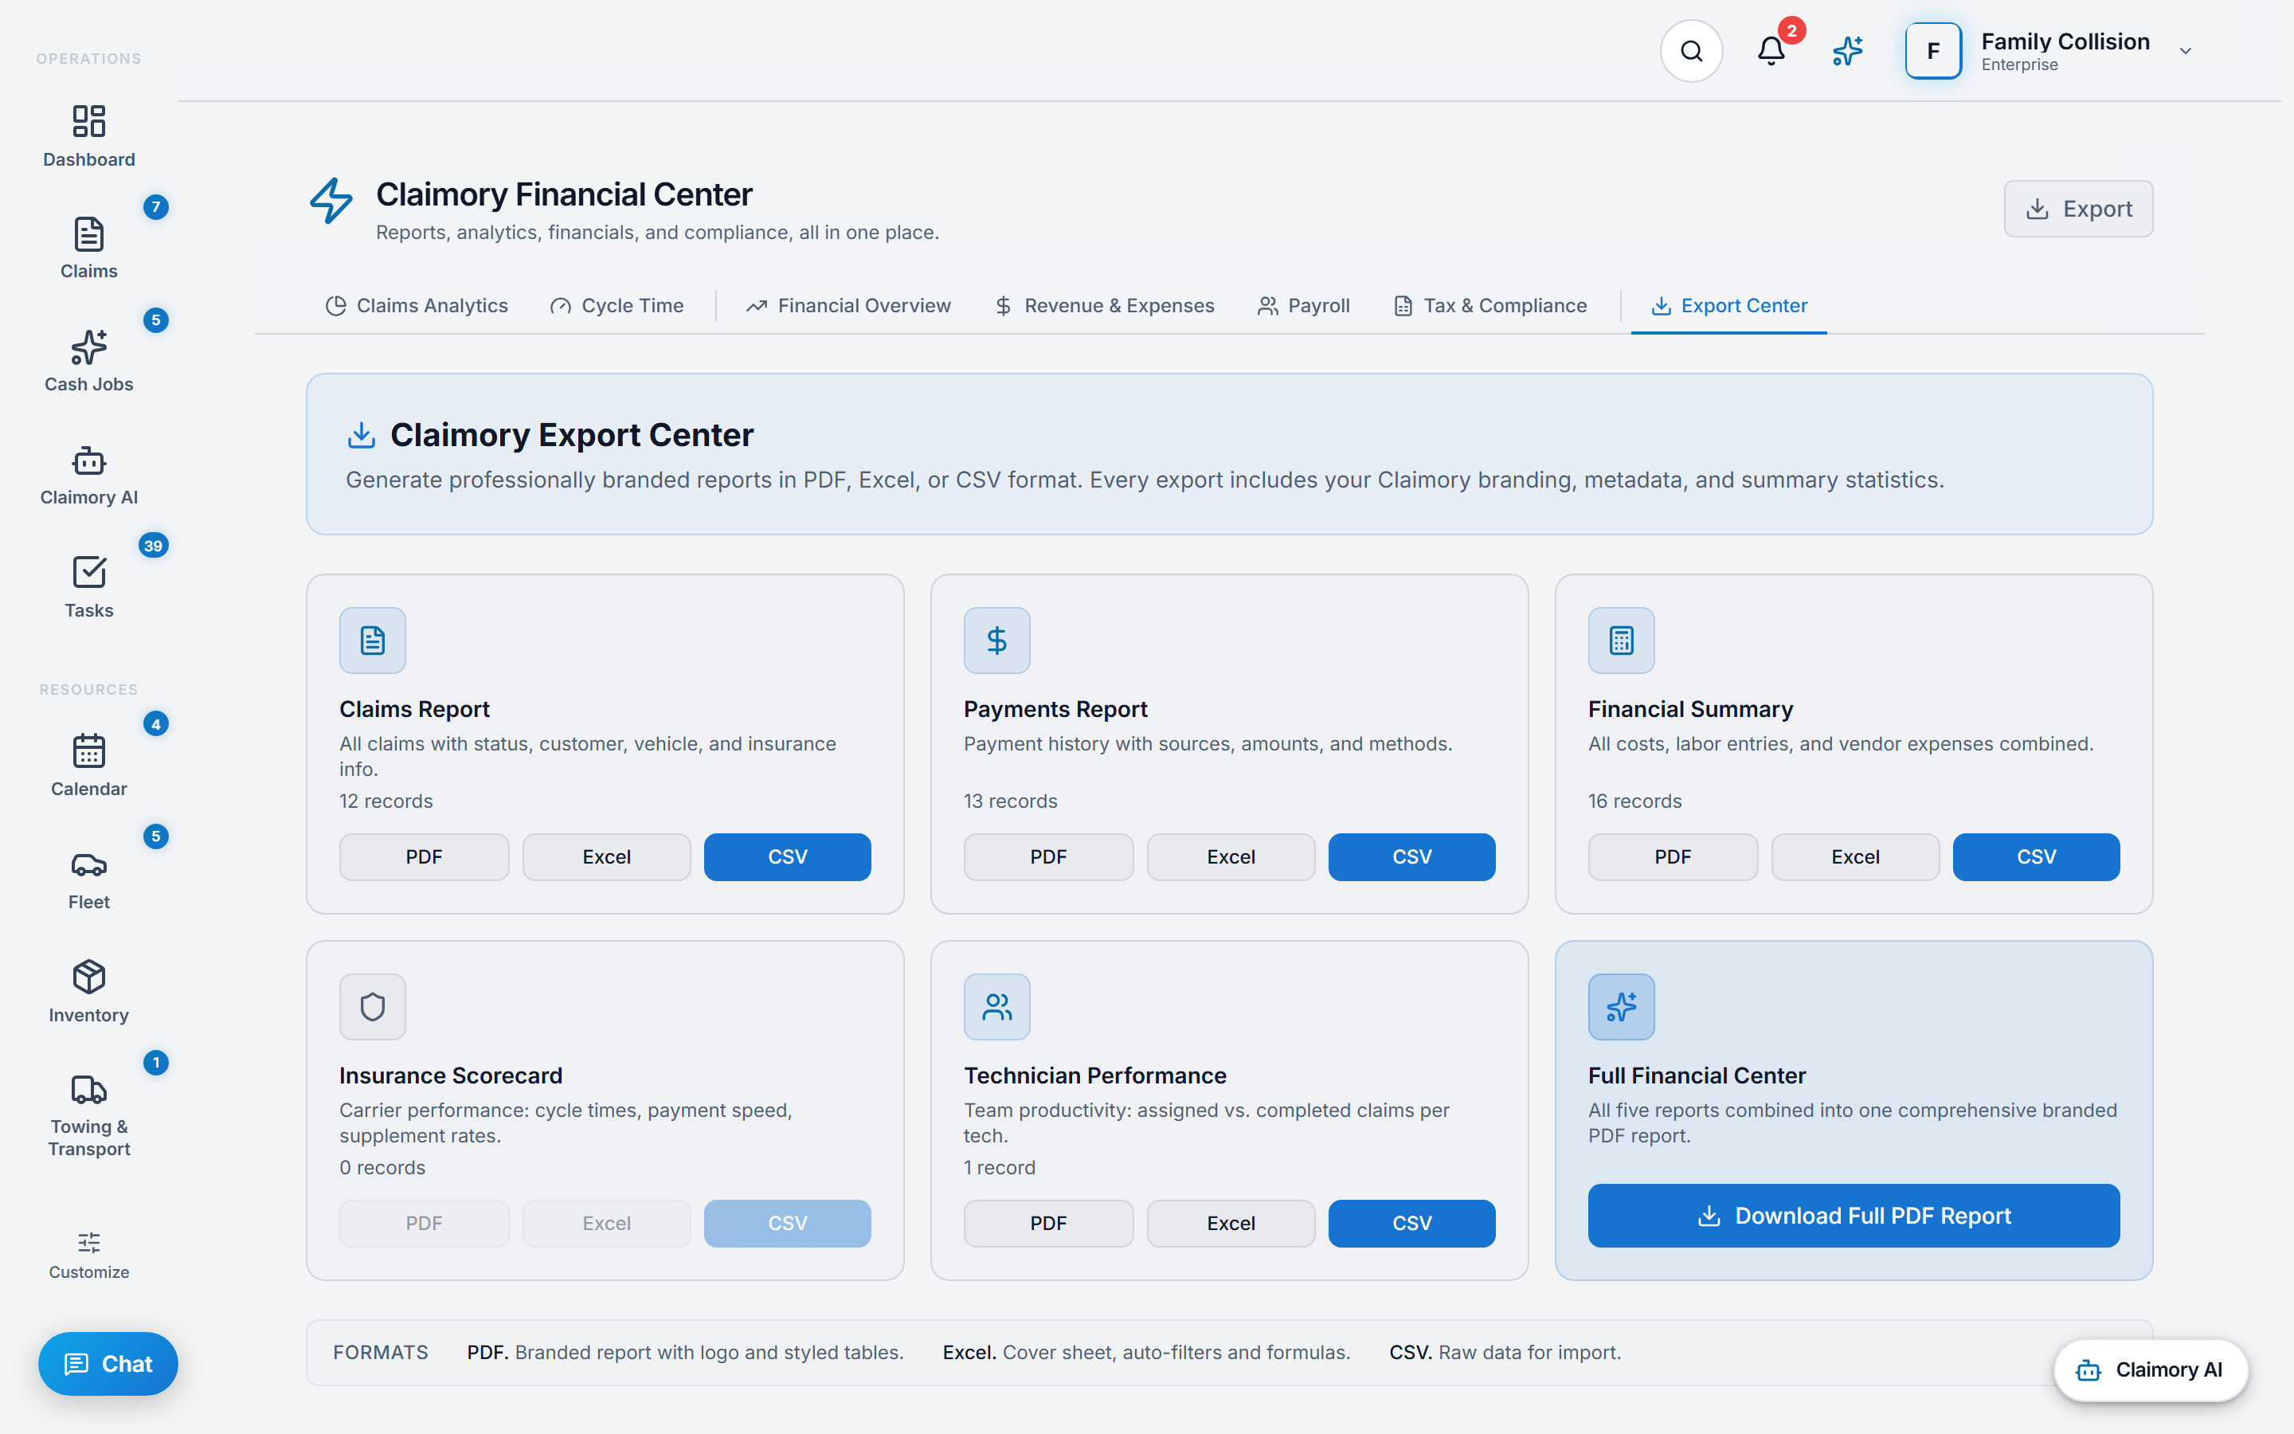Open Revenue & Expenses tab
This screenshot has height=1434, width=2294.
[x=1103, y=305]
